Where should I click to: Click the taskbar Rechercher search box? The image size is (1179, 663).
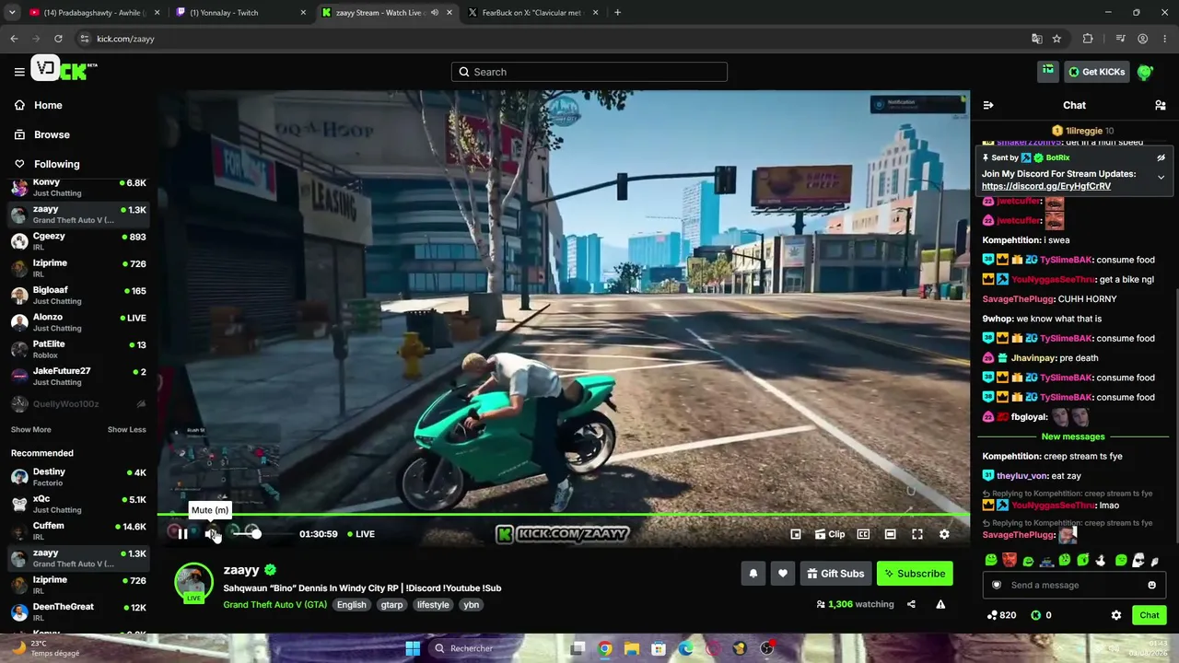click(x=494, y=648)
